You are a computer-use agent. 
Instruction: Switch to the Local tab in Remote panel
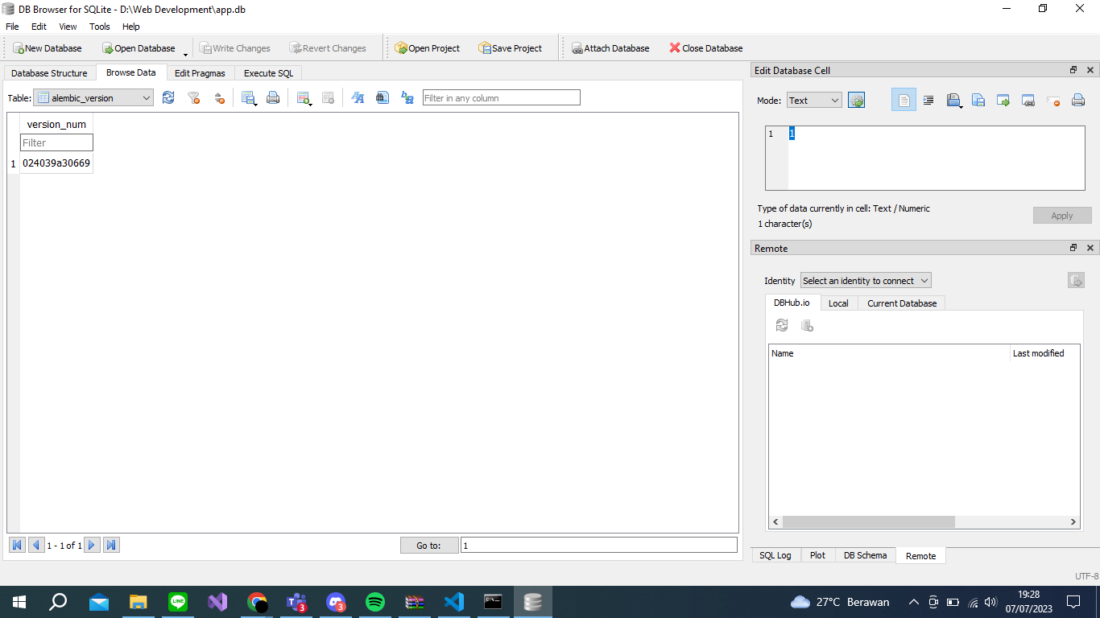coord(839,303)
